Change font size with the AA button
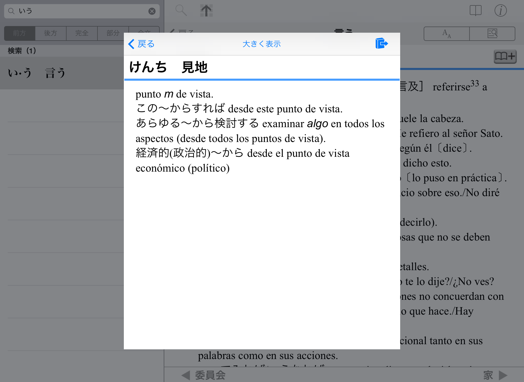This screenshot has height=382, width=524. 446,34
